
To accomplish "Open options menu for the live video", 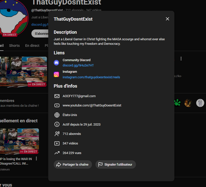I will click(36, 159).
